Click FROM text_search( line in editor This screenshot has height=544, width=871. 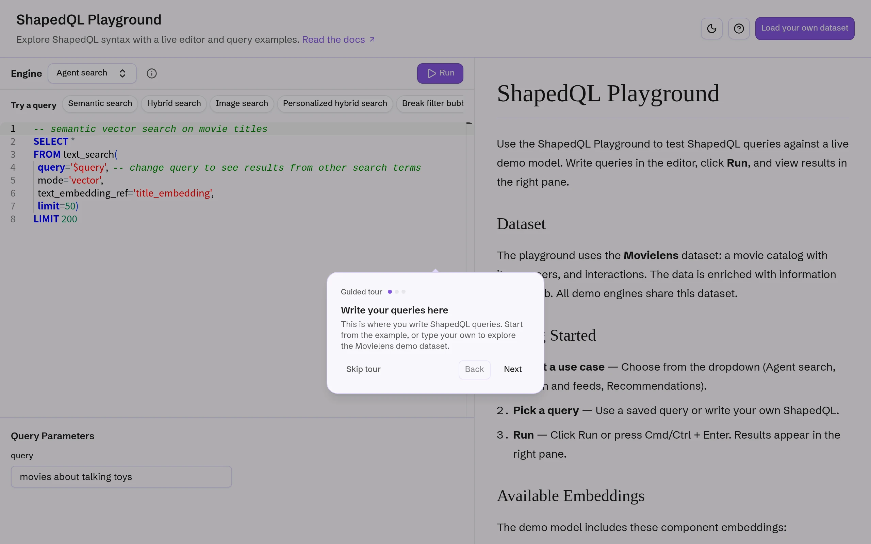[75, 155]
